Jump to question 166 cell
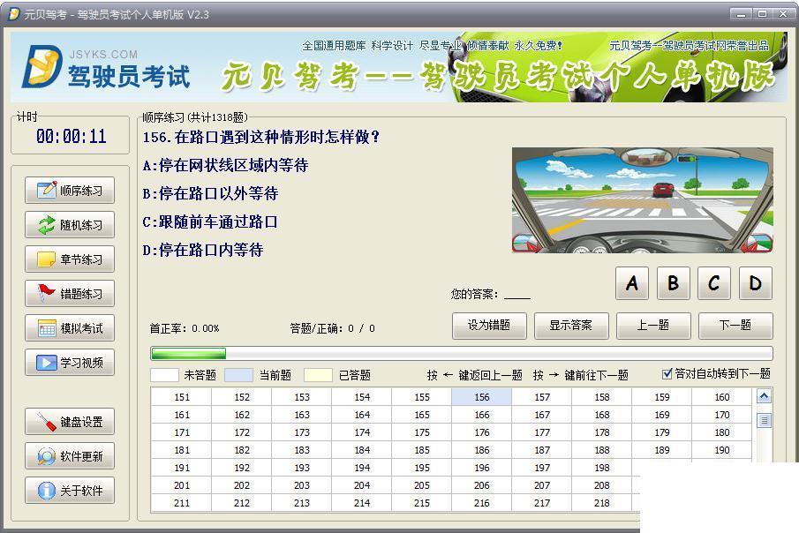Image resolution: width=799 pixels, height=533 pixels. point(482,415)
